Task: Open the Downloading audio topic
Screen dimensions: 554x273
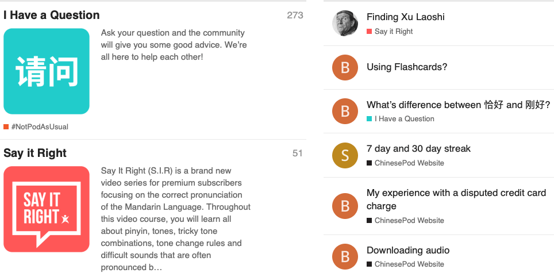Action: point(408,251)
